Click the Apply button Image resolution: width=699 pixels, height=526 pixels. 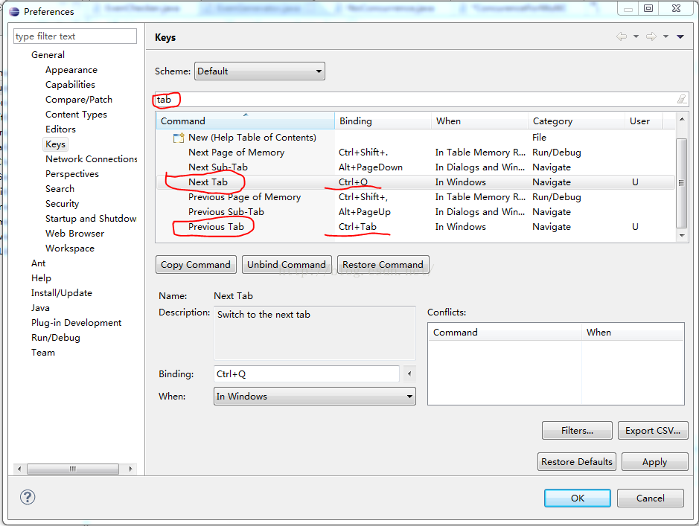(x=655, y=462)
